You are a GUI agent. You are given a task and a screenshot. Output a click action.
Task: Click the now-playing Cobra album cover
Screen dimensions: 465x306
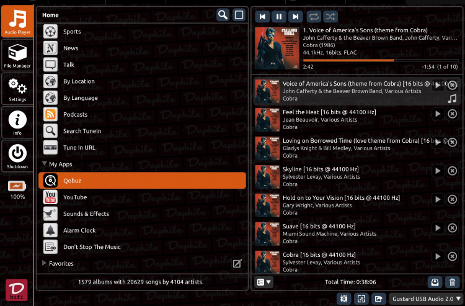click(x=277, y=48)
